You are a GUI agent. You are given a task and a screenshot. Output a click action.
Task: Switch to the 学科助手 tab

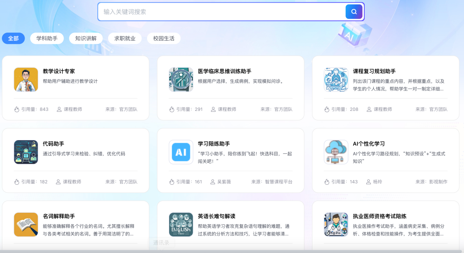coord(47,38)
